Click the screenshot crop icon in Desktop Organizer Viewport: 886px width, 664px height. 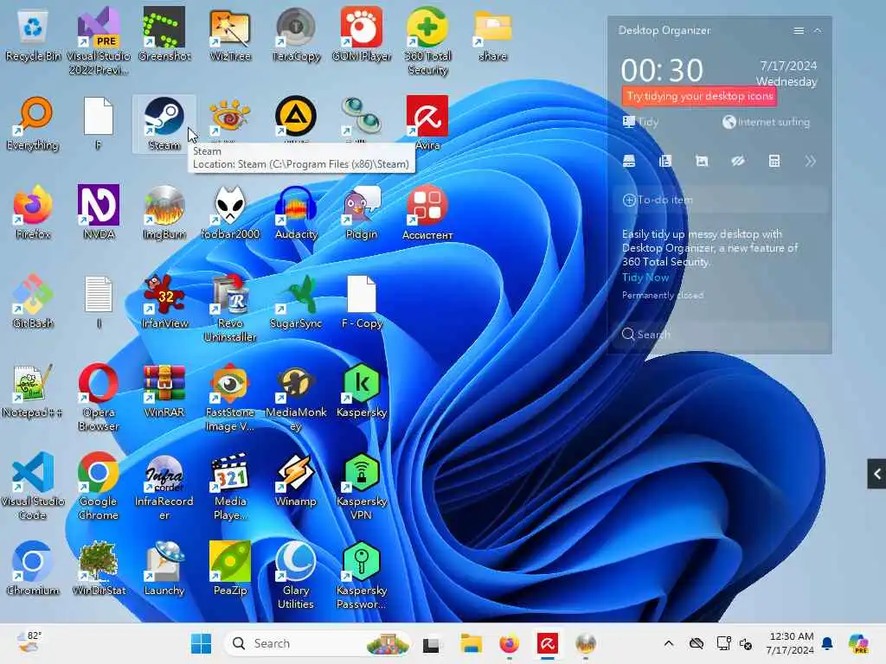click(x=702, y=162)
